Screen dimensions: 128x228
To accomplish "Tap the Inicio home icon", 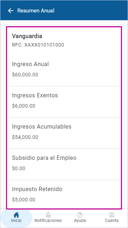I will (x=16, y=215).
